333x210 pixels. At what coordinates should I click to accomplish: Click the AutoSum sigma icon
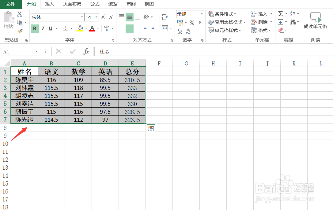pos(281,14)
